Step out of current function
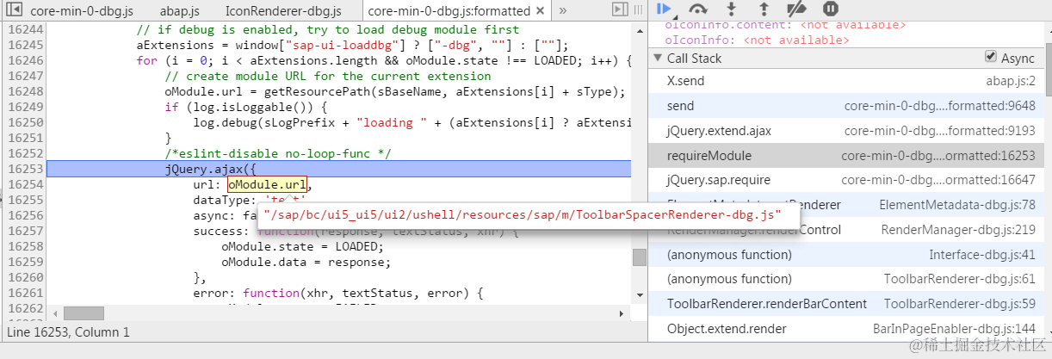Viewport: 1052px width, 359px height. pos(763,9)
